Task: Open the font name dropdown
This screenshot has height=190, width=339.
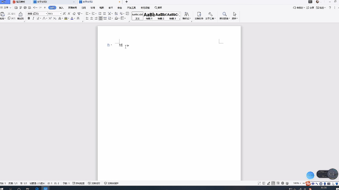Action: point(46,14)
